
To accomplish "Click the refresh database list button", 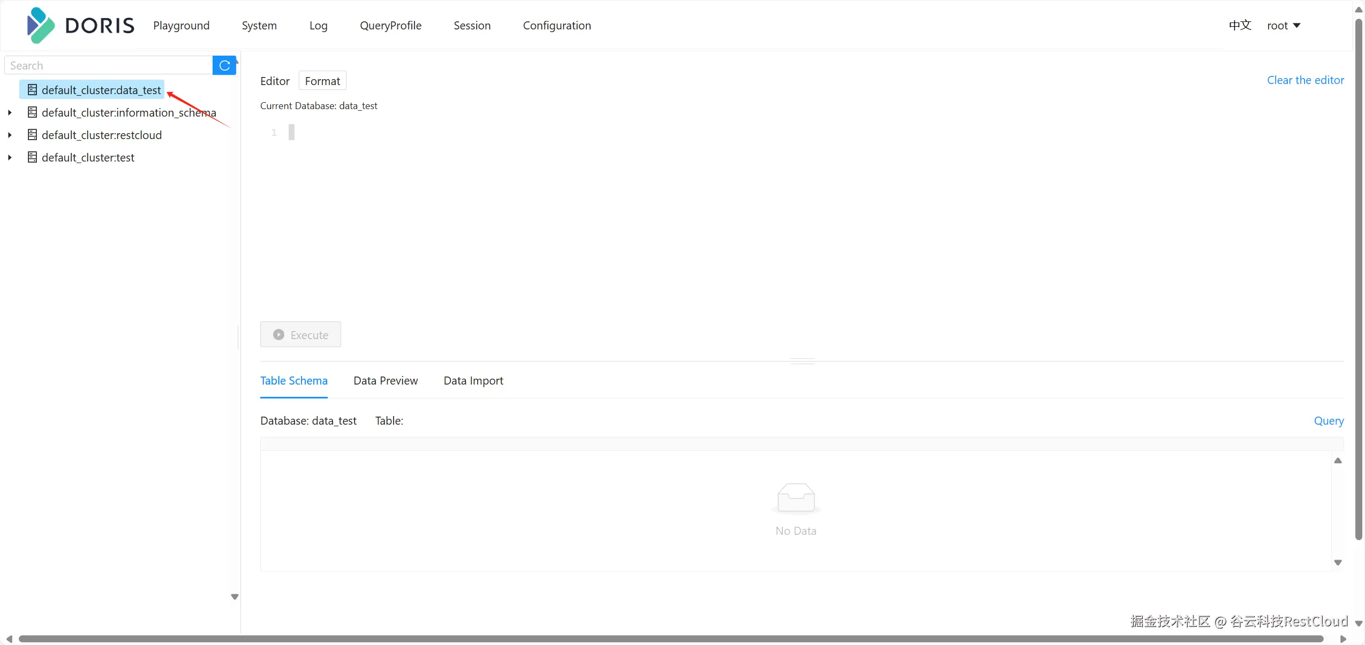I will (224, 65).
